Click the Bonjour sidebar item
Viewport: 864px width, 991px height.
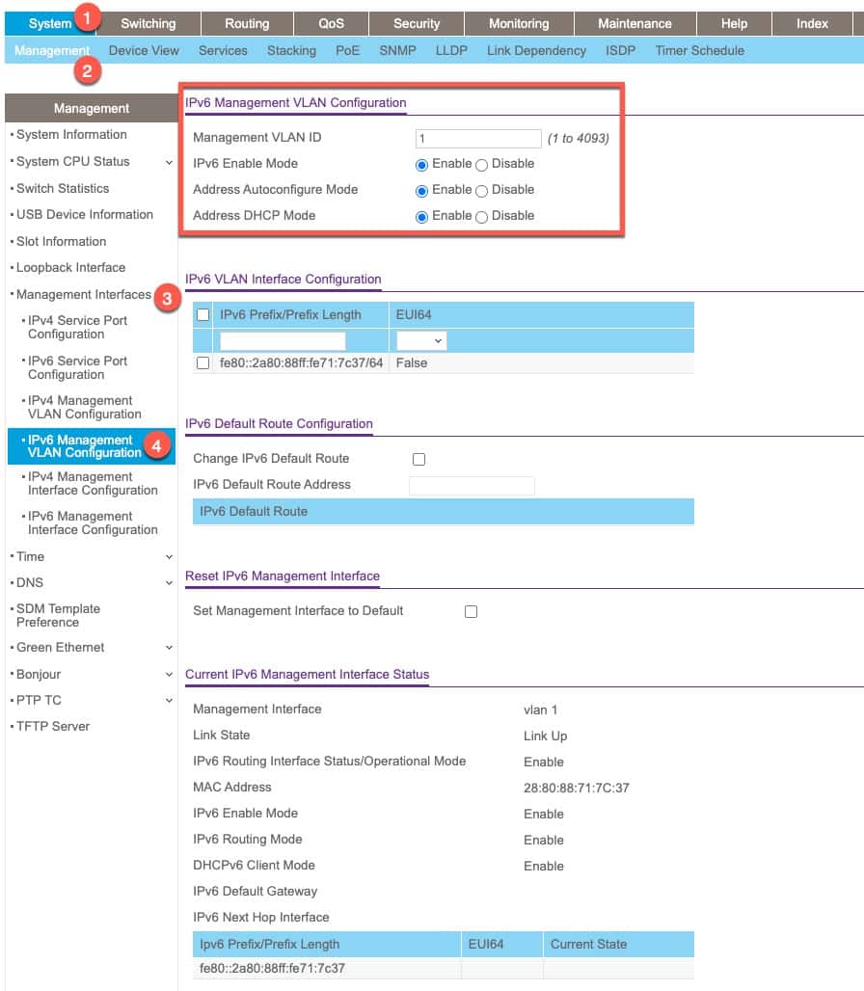point(39,675)
